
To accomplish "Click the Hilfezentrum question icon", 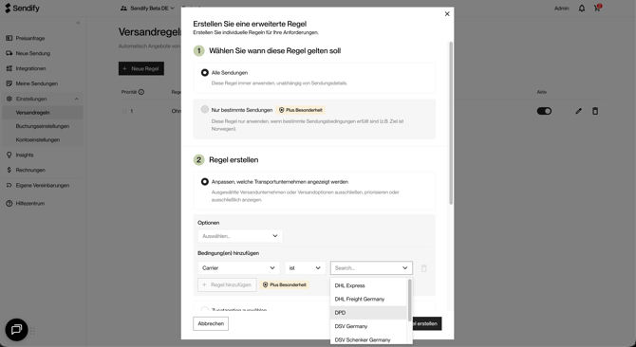I will point(9,203).
